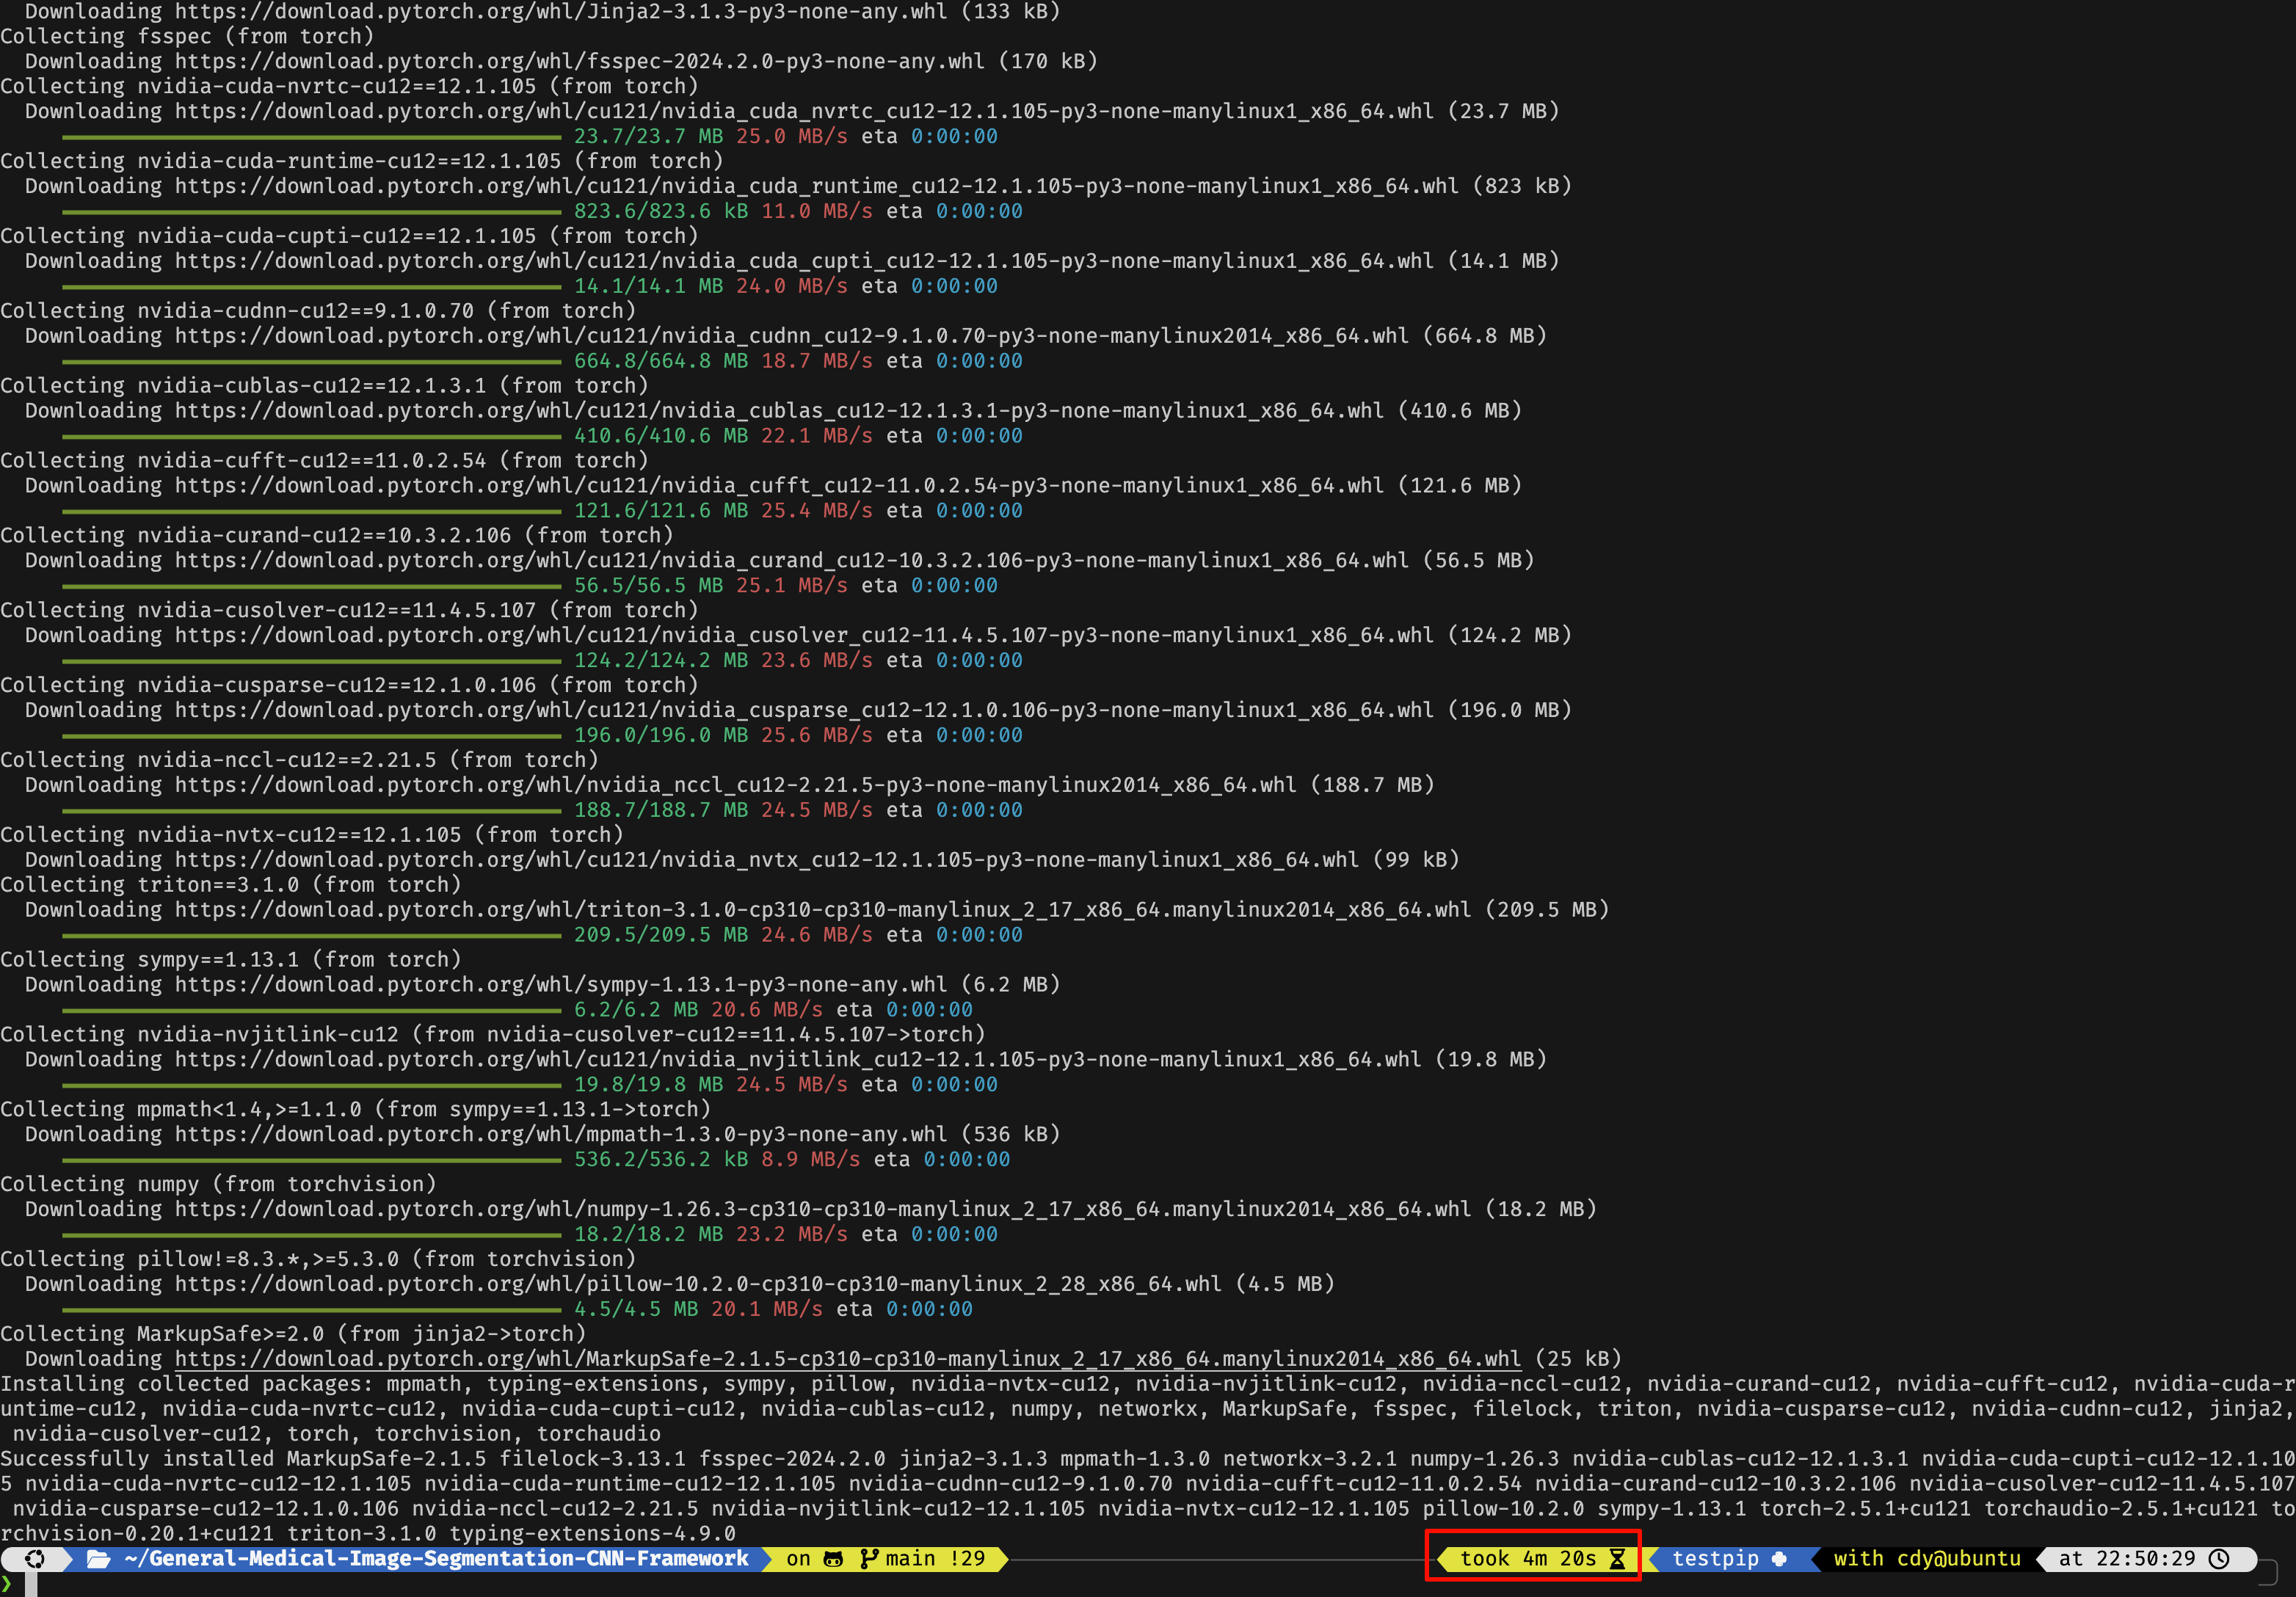Click the General-Medical-Image-Segmentation-CNN-Framework directory segment
Viewport: 2296px width, 1597px height.
pyautogui.click(x=436, y=1559)
